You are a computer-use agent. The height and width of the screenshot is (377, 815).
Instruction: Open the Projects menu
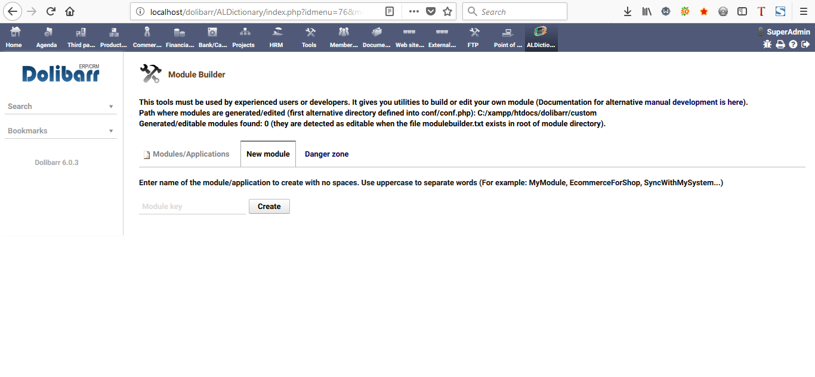click(243, 38)
